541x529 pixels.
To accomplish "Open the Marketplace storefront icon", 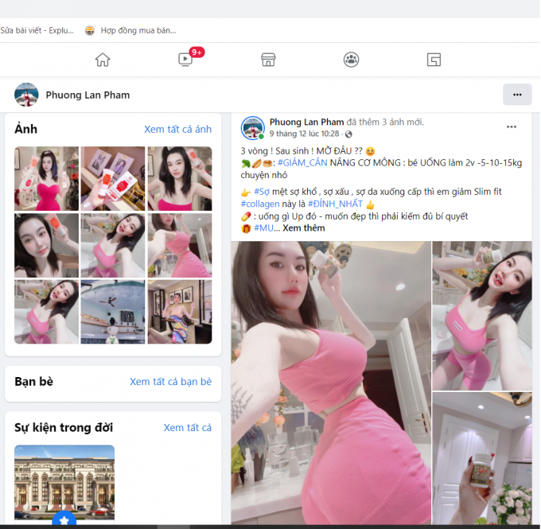I will pyautogui.click(x=268, y=60).
